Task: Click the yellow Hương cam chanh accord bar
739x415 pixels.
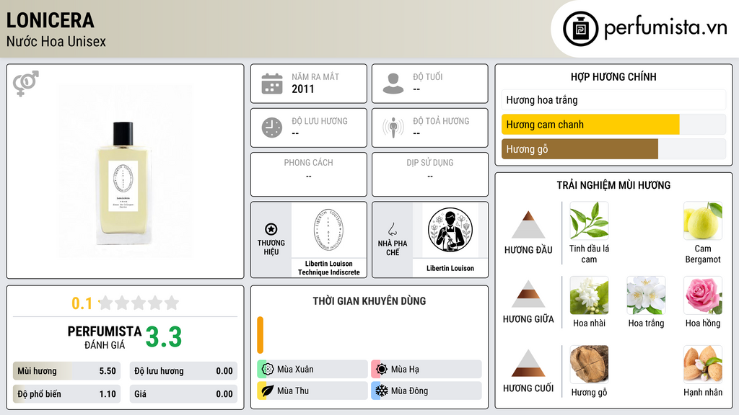Action: [590, 124]
